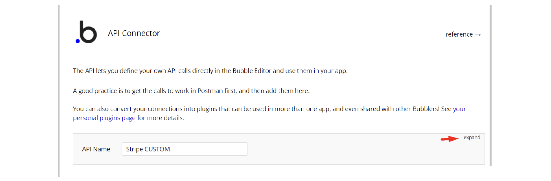The height and width of the screenshot is (181, 551).
Task: Click the arrow next to reference
Action: click(x=478, y=35)
